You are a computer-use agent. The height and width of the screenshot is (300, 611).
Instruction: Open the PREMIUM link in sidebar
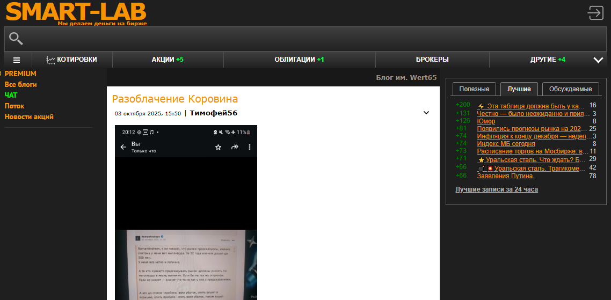tap(20, 74)
